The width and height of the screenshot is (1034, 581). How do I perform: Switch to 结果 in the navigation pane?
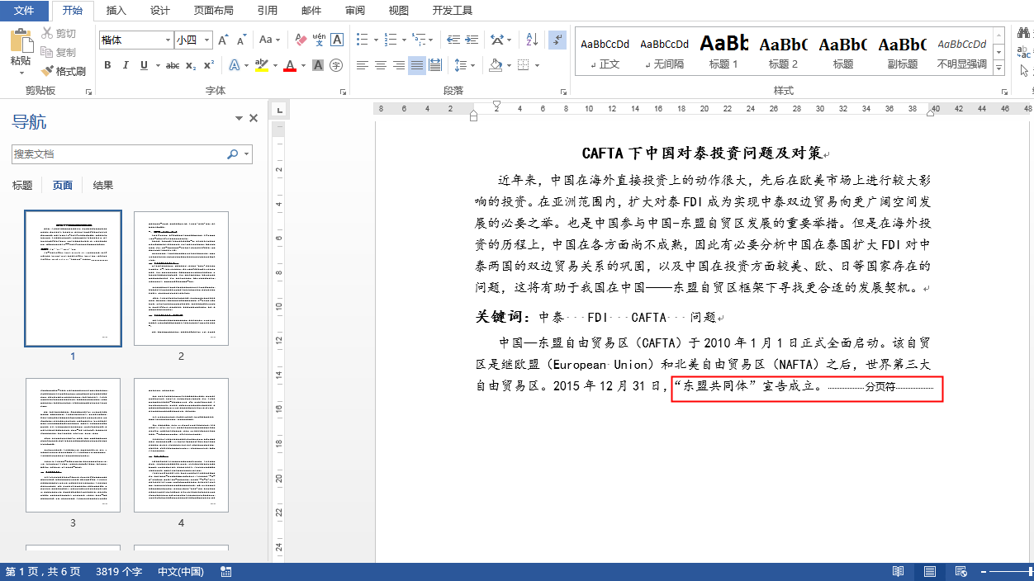click(x=102, y=185)
